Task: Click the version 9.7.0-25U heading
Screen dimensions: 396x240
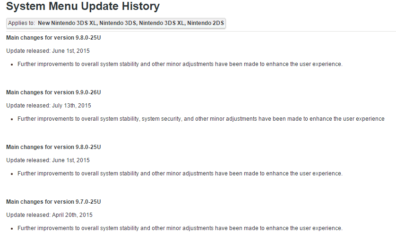Action: coord(53,202)
